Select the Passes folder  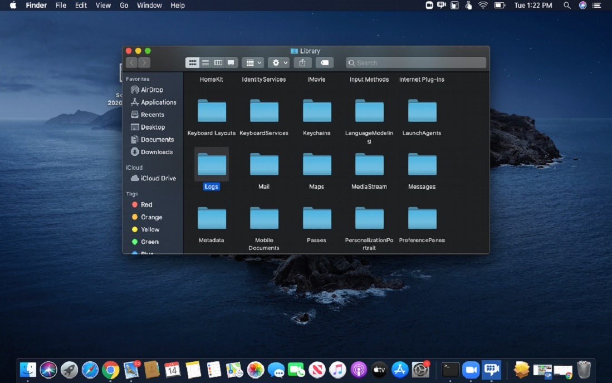[x=317, y=218]
